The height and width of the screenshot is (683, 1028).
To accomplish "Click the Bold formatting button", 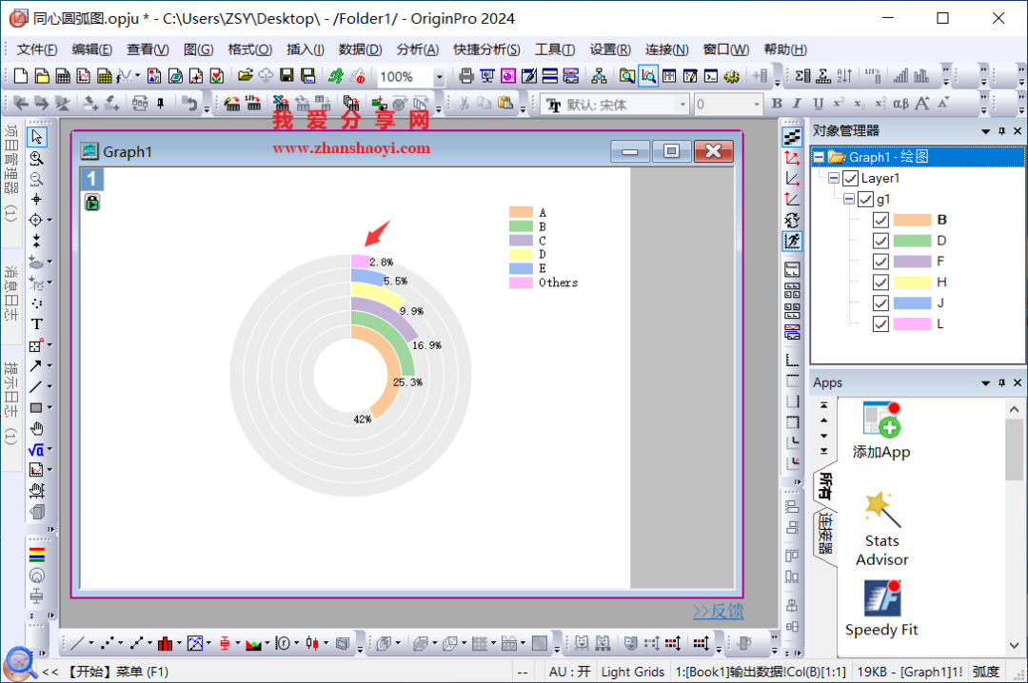I will (x=777, y=104).
